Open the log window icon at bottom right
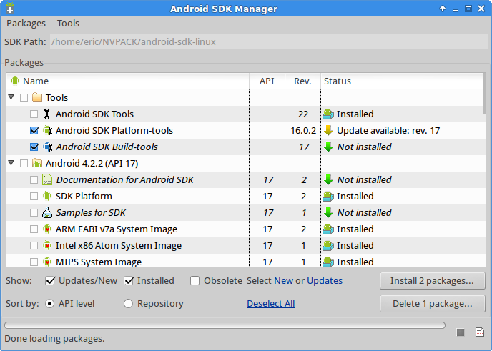The height and width of the screenshot is (351, 492). pyautogui.click(x=479, y=332)
